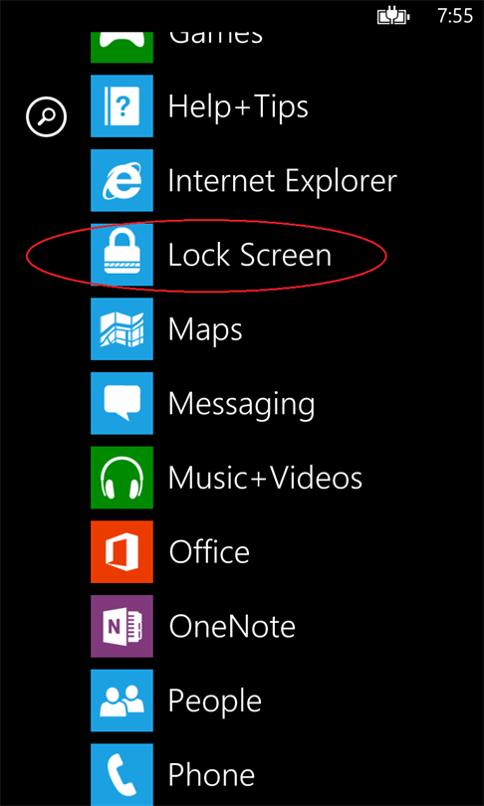The height and width of the screenshot is (806, 484).
Task: Tap the green Games tile icon
Action: (121, 48)
